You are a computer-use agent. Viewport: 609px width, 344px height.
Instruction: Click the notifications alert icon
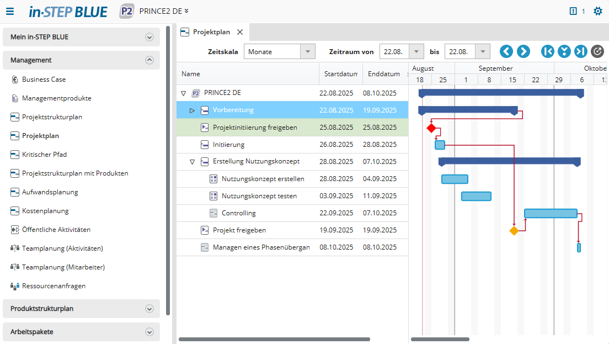pyautogui.click(x=573, y=11)
